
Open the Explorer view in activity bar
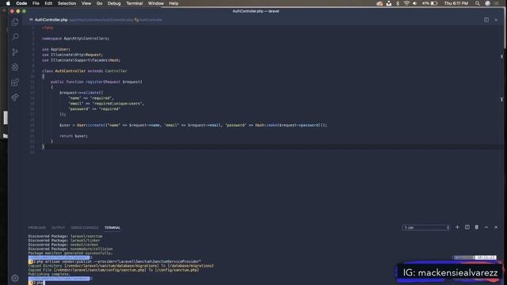pos(15,22)
